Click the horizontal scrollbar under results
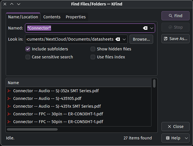 point(32,129)
